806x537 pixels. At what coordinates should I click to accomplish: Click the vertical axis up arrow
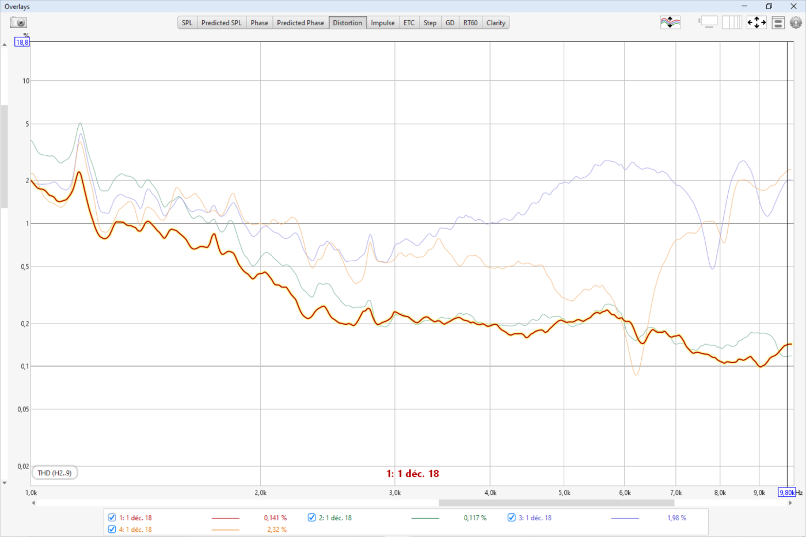coord(5,44)
